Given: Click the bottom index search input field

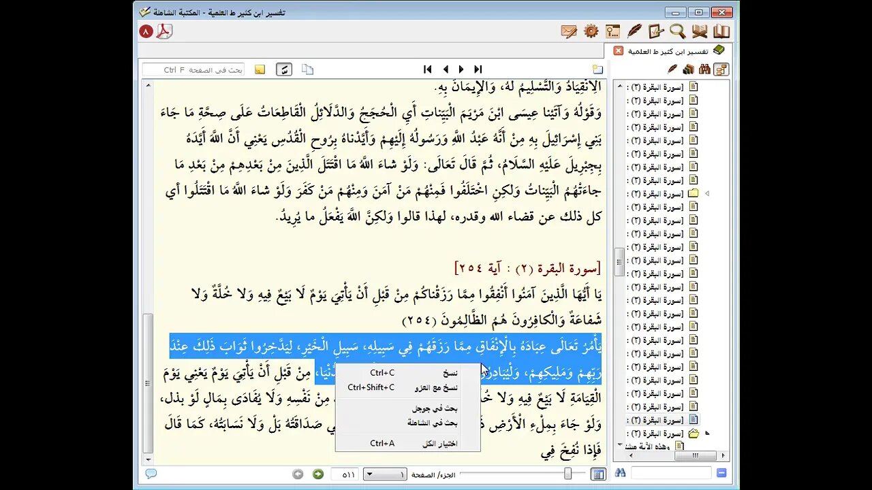Looking at the screenshot, I should (671, 473).
